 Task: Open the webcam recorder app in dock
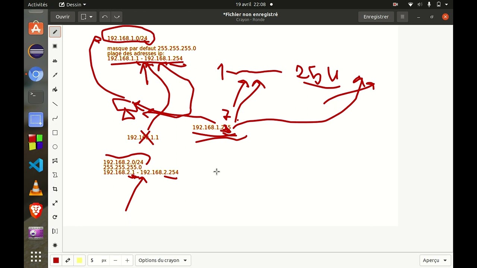36,233
